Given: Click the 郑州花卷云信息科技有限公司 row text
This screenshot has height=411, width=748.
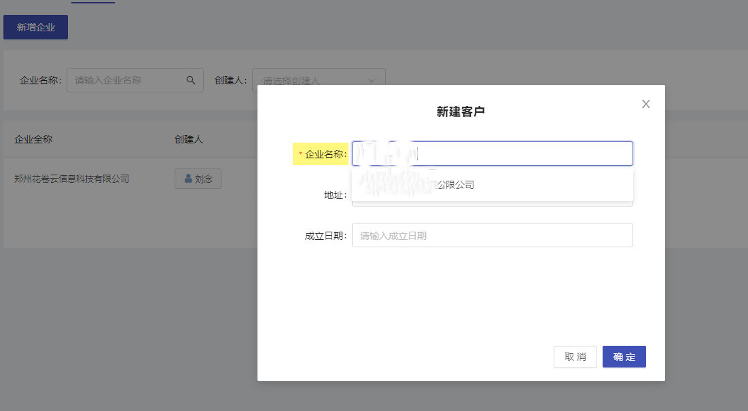Looking at the screenshot, I should coord(71,179).
